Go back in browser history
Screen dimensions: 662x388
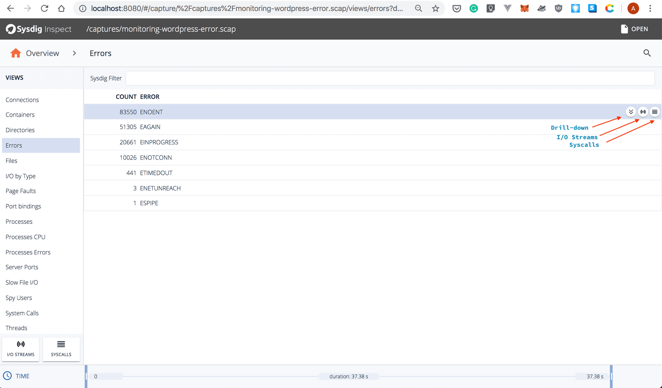click(x=11, y=9)
